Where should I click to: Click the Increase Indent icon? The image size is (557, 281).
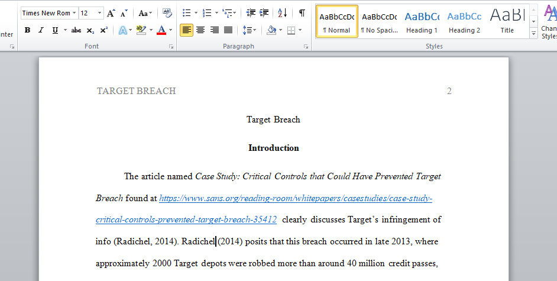coord(264,13)
